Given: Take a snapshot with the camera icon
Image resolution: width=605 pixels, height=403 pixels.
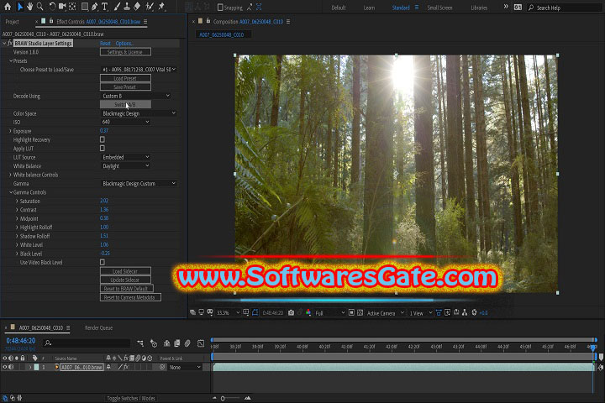Looking at the screenshot, I should (291, 313).
